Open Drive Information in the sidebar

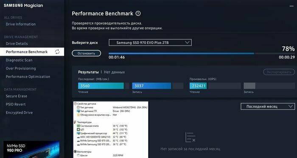point(21,24)
